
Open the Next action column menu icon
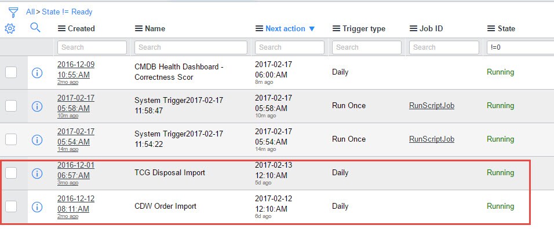(x=260, y=28)
